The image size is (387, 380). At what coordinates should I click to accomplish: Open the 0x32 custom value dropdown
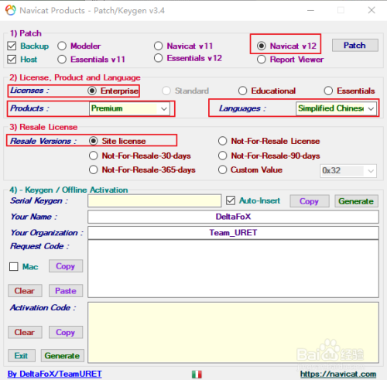(x=348, y=171)
